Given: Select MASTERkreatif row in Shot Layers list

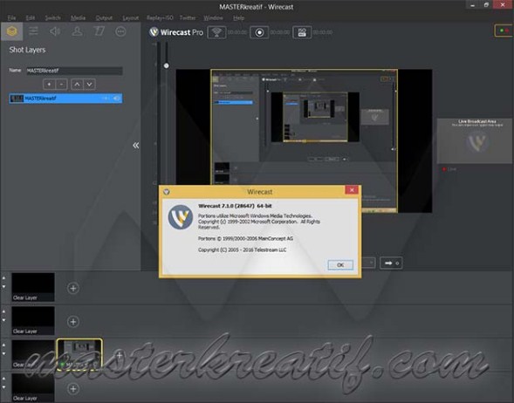Looking at the screenshot, I should [x=65, y=99].
